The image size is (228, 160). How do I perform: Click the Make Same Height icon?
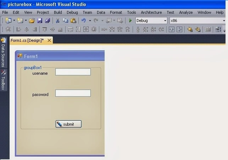78,29
